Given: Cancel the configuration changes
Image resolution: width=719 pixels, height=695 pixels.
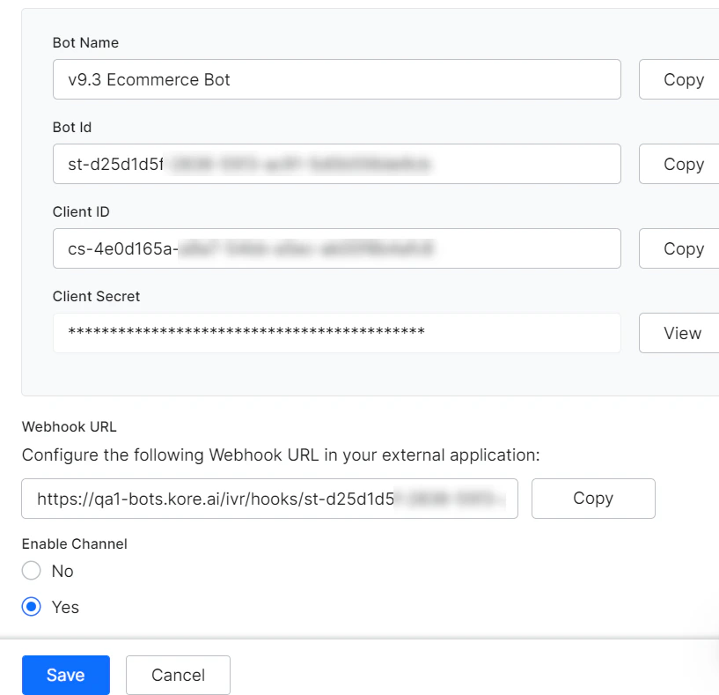Looking at the screenshot, I should pyautogui.click(x=178, y=675).
